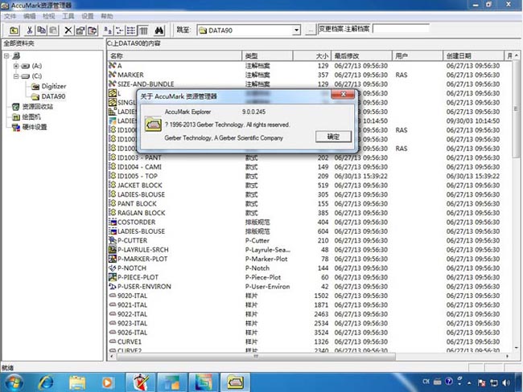Collapse the root computer tree node
Image resolution: width=523 pixels, height=392 pixels.
[6, 55]
